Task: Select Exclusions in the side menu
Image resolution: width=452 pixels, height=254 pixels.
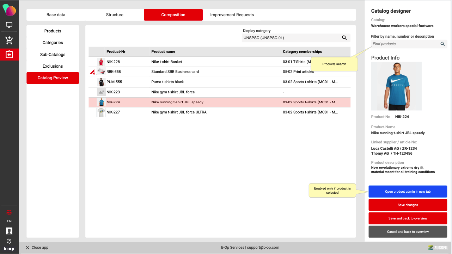Action: pyautogui.click(x=53, y=66)
